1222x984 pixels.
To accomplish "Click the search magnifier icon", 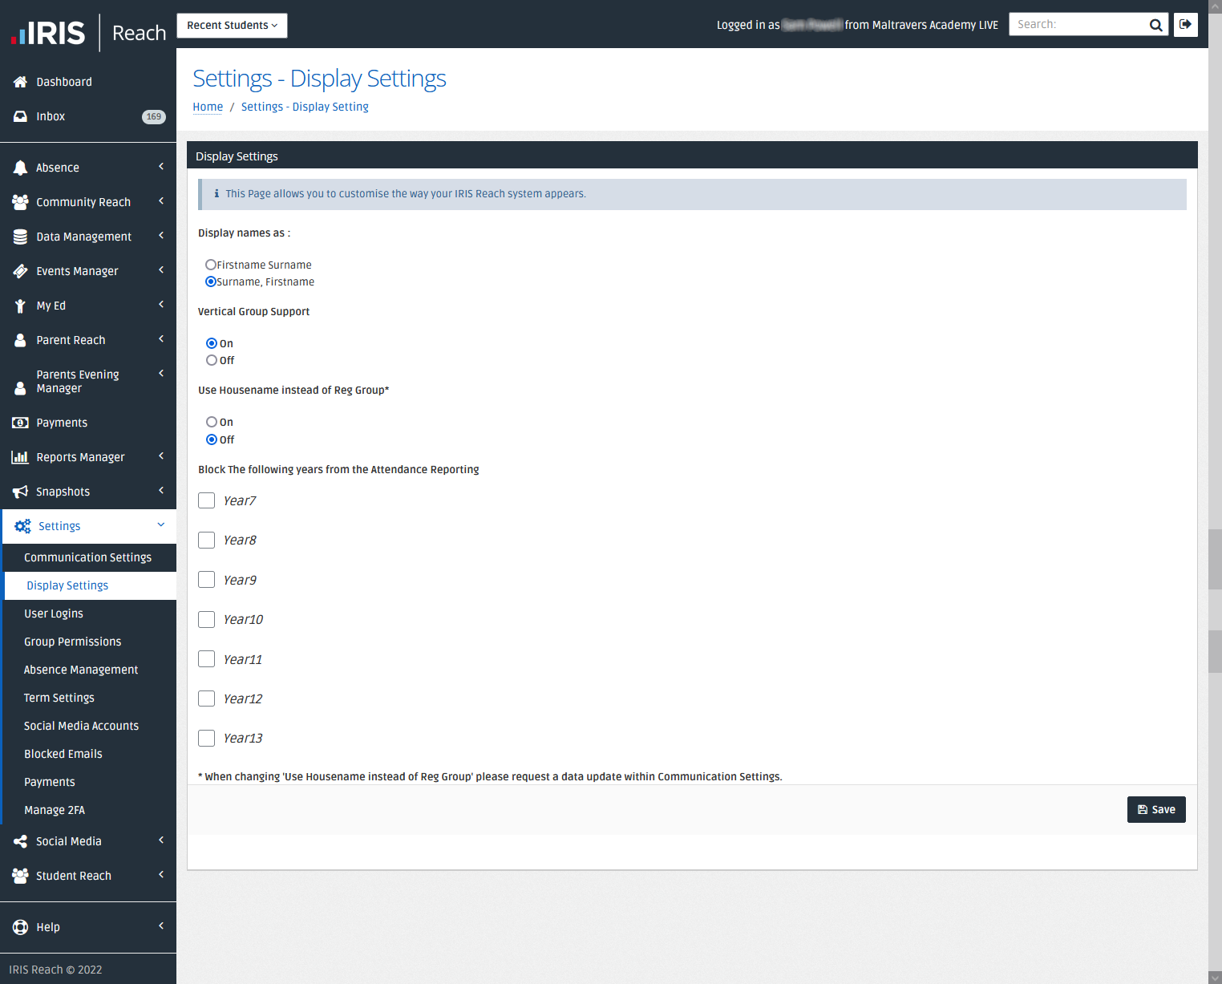I will 1155,24.
